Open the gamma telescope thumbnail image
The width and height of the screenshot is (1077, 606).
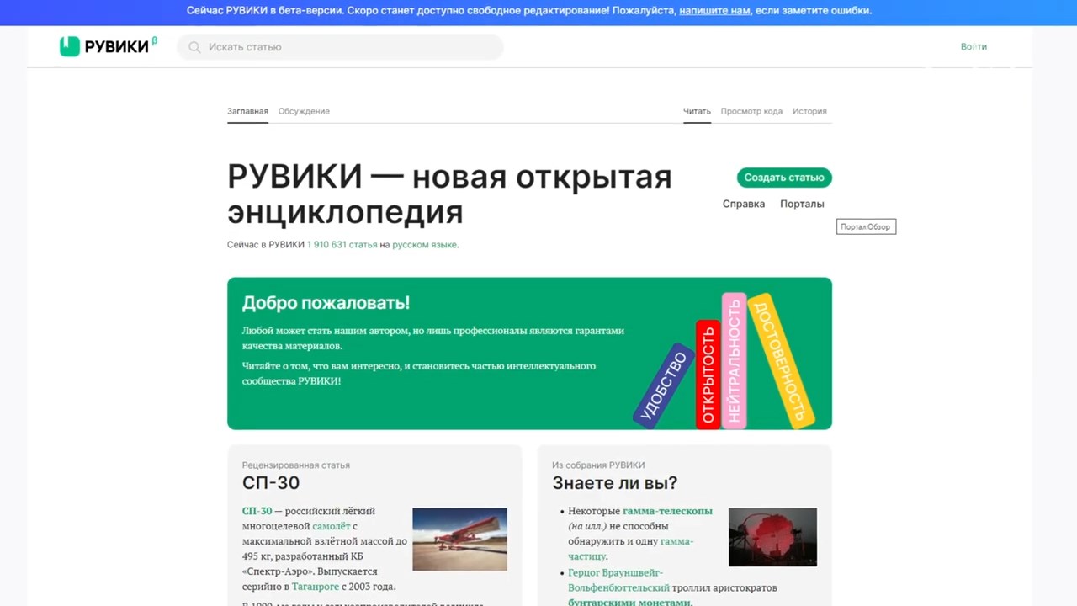pos(772,537)
